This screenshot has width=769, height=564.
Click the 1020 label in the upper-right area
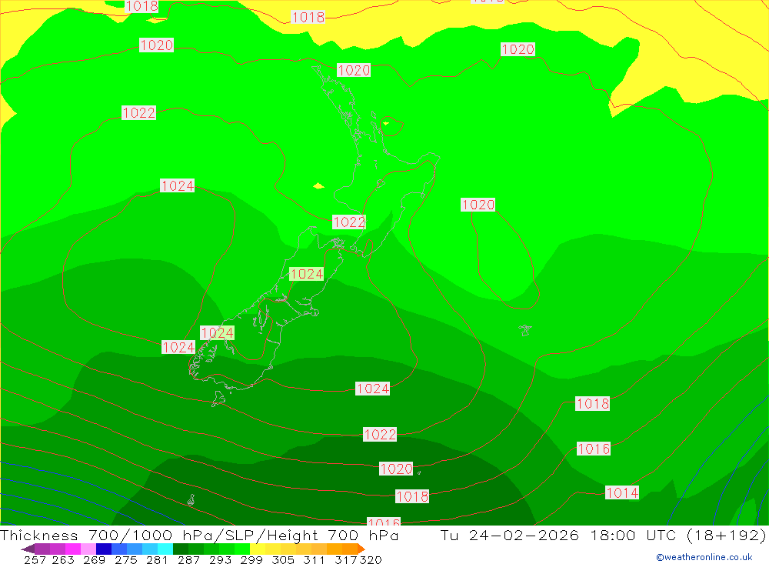(518, 49)
